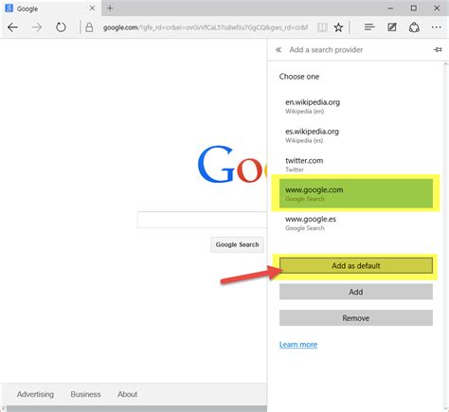Open the Hub (three-lines) icon
The width and height of the screenshot is (449, 412).
tap(369, 27)
